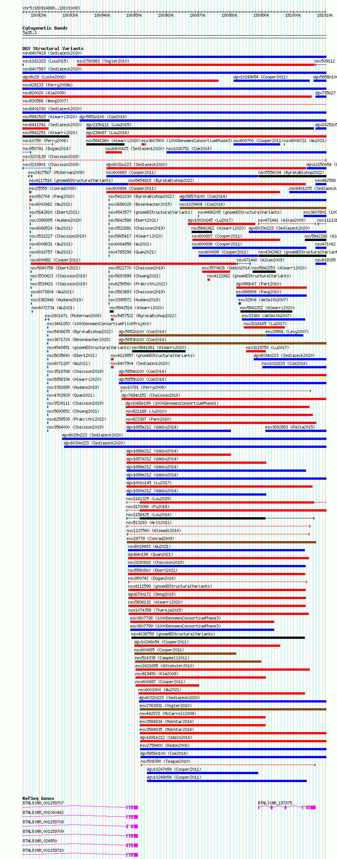Select BTNL8|NM_024850 transcript
This screenshot has height=859, width=337.
click(x=40, y=841)
